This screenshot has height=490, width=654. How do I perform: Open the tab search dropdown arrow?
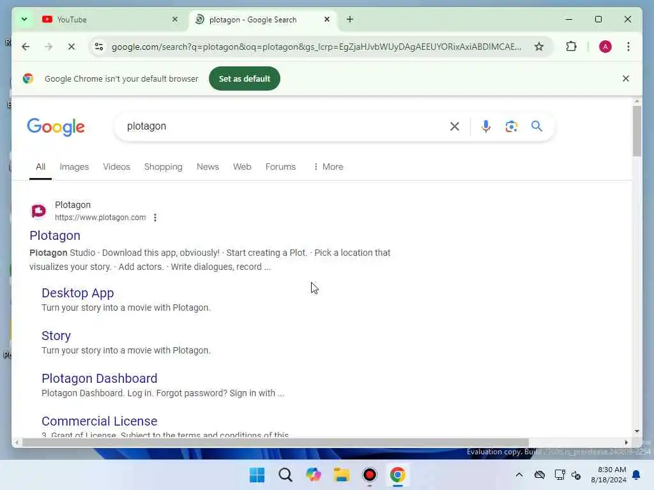24,19
